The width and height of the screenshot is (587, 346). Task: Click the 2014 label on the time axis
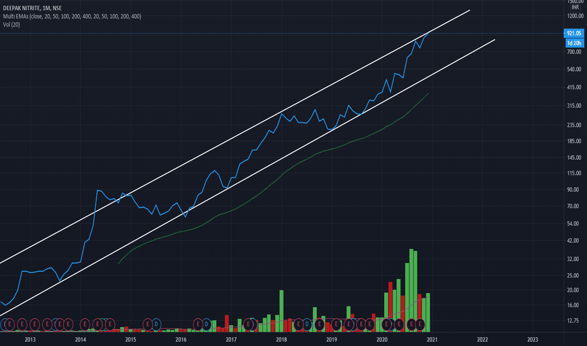point(81,340)
